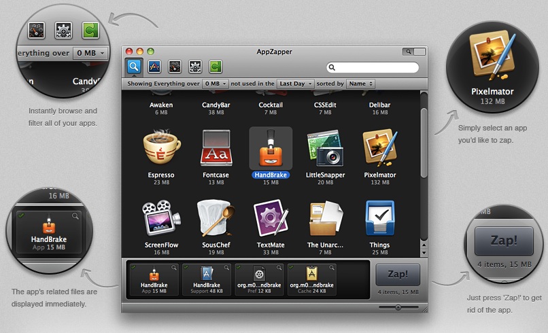
Task: Uncheck the HandBrake Support 48 KB item
Action: point(186,267)
